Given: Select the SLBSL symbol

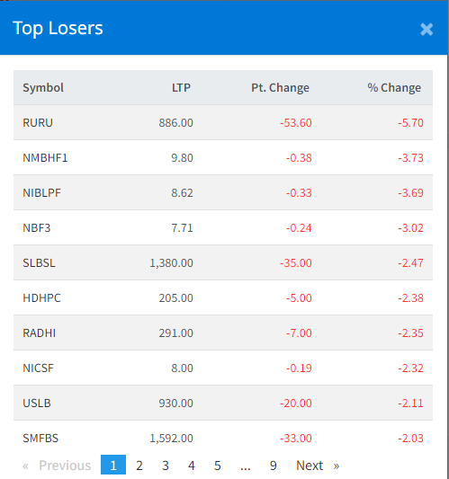Looking at the screenshot, I should pyautogui.click(x=40, y=262).
